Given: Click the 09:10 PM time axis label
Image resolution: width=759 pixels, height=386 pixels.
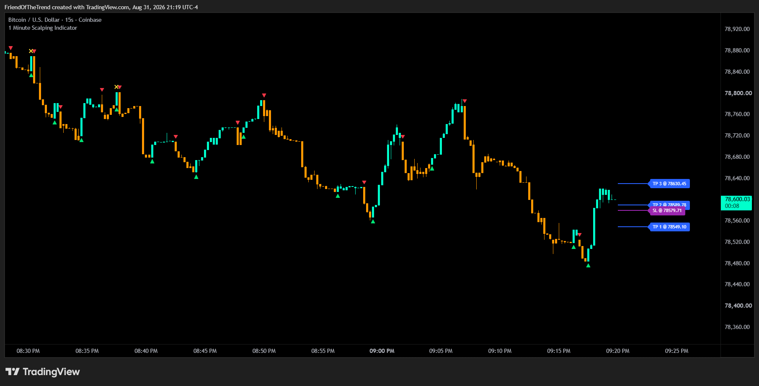Looking at the screenshot, I should point(500,351).
